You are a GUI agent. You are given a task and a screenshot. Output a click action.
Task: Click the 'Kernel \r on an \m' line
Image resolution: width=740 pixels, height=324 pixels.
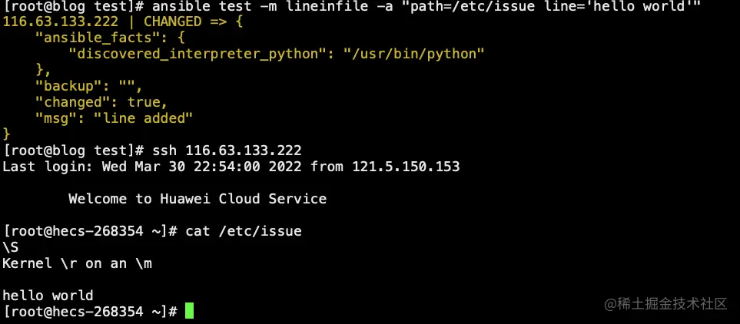pyautogui.click(x=78, y=263)
